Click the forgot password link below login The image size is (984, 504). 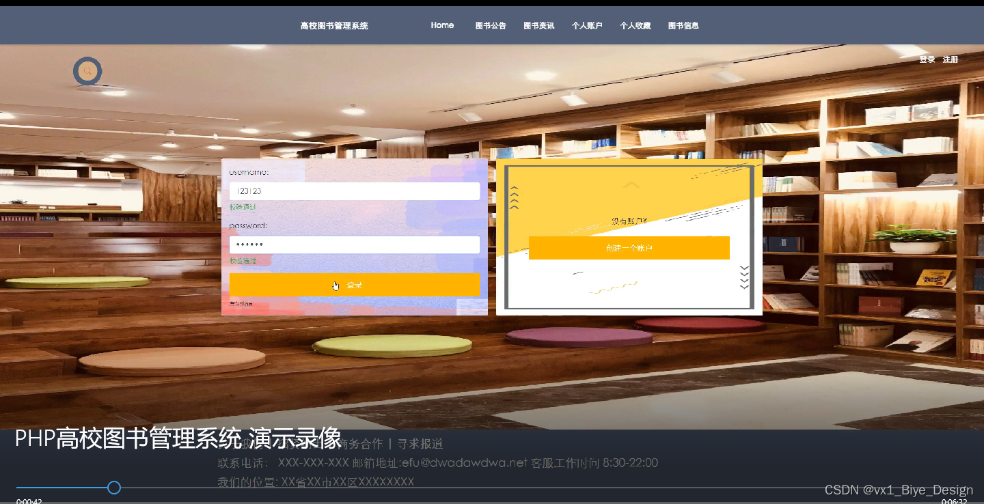tap(241, 303)
